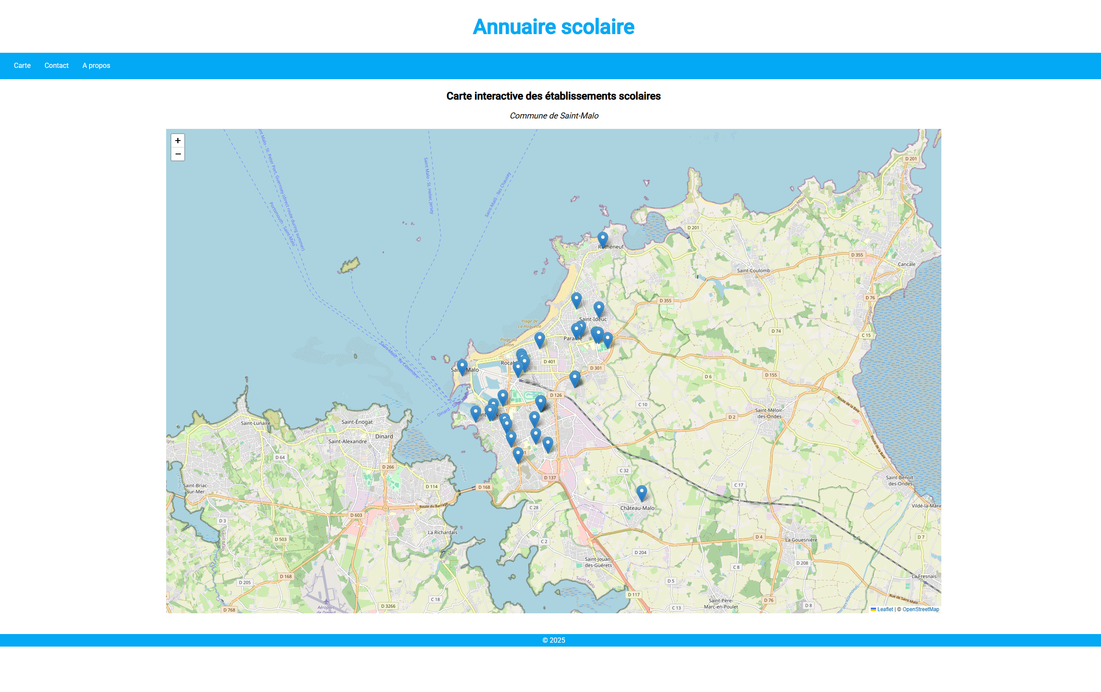
Task: Select the marker above Château-Malo label
Action: click(642, 492)
